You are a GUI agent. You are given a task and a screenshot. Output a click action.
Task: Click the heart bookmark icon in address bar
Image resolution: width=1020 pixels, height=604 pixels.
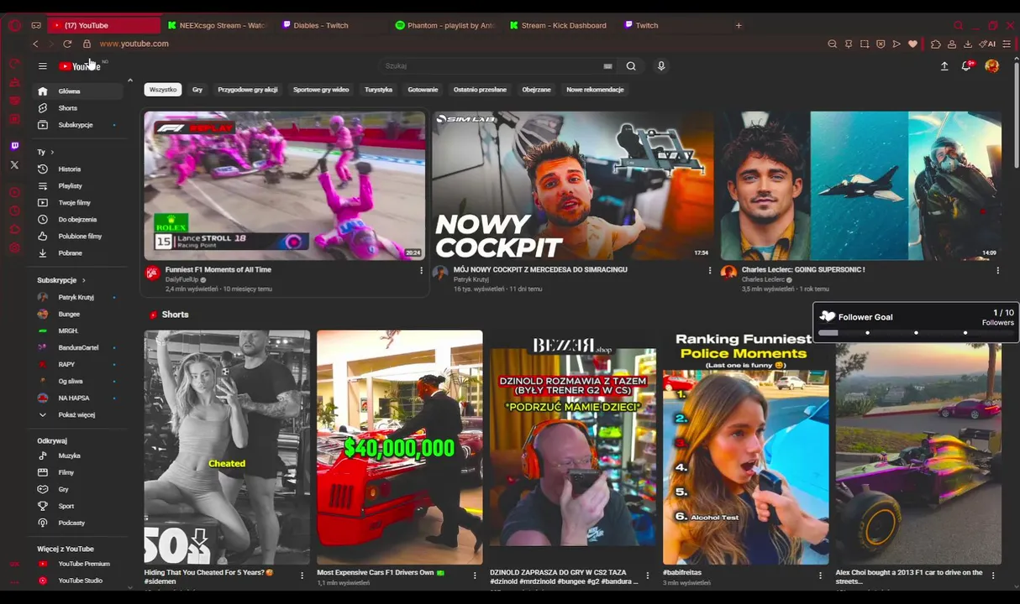coord(912,44)
